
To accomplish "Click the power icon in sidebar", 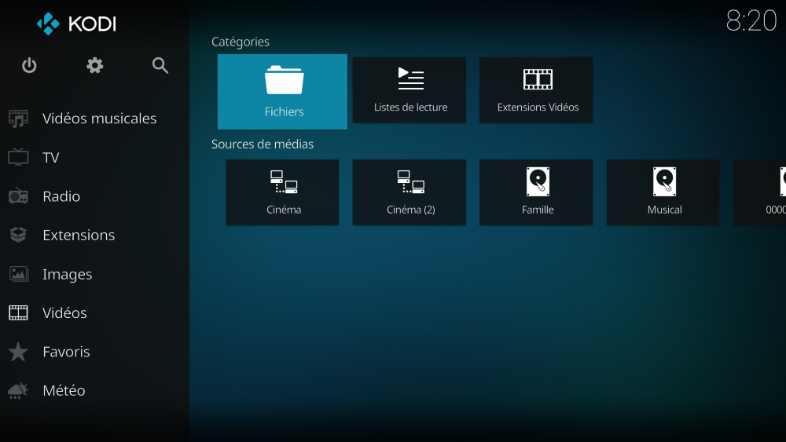I will (x=29, y=66).
